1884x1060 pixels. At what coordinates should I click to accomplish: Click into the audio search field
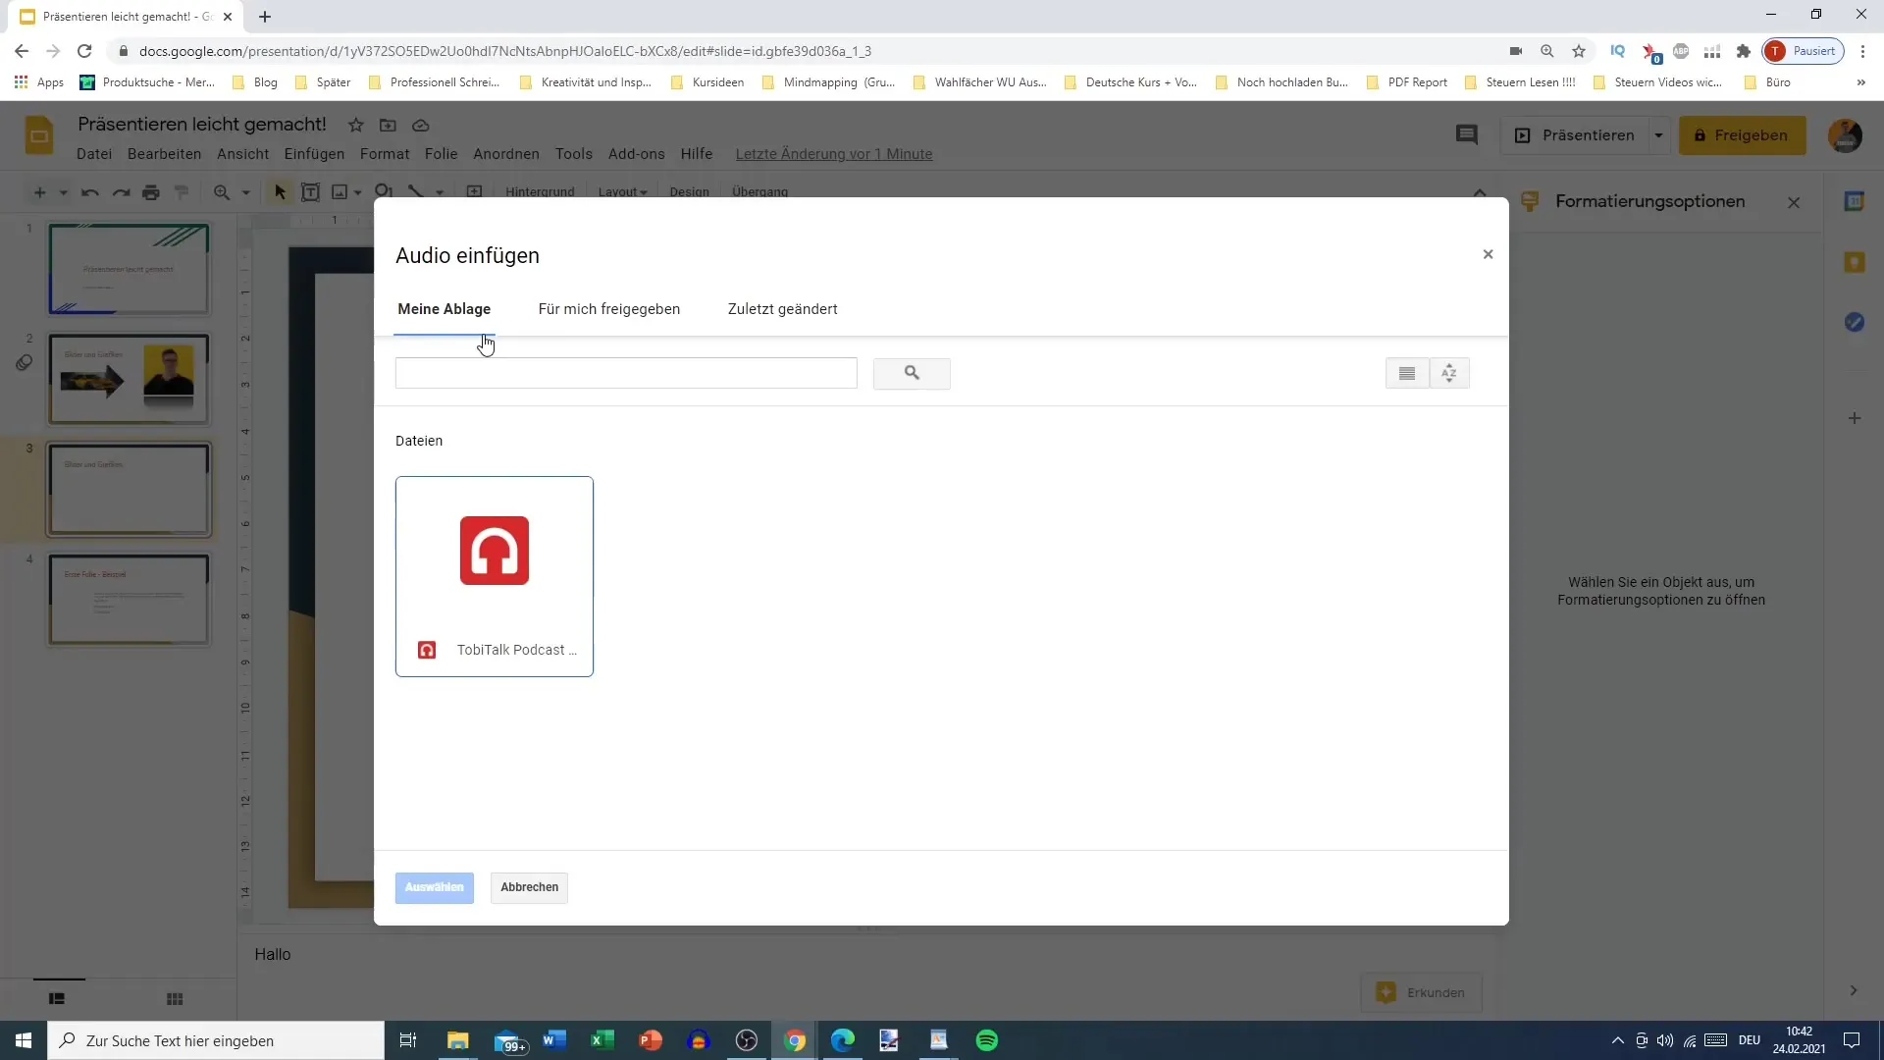pyautogui.click(x=625, y=373)
